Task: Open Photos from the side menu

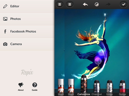Action: pyautogui.click(x=27, y=19)
